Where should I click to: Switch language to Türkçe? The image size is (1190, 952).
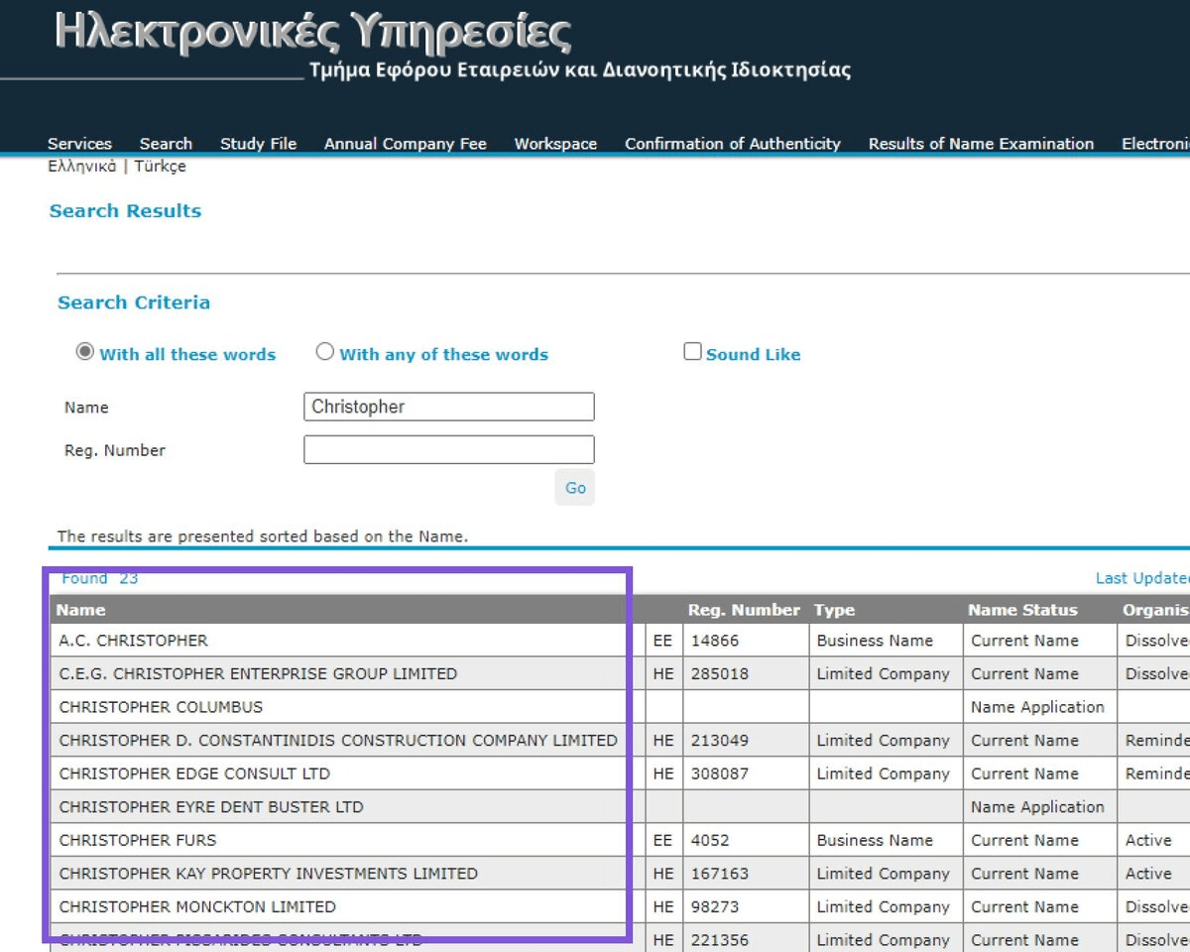[160, 167]
